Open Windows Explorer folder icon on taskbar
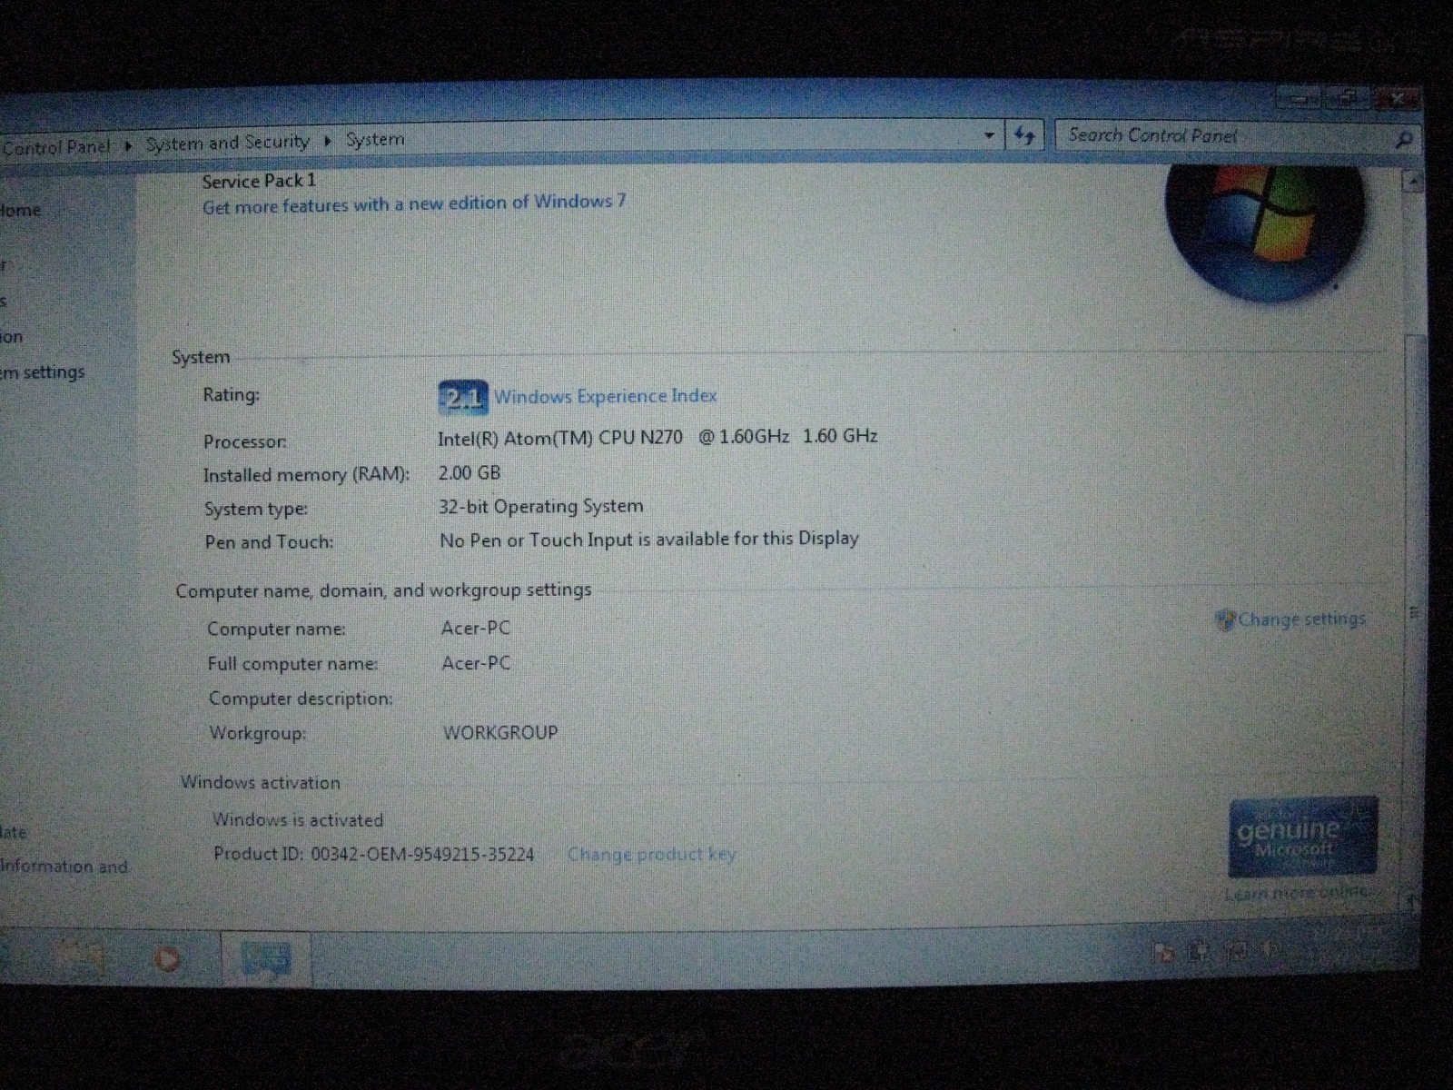This screenshot has height=1090, width=1453. tap(80, 957)
